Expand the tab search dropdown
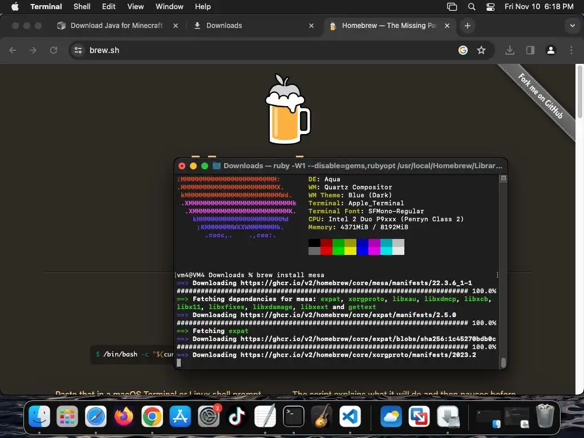Viewport: 584px width, 438px height. (x=573, y=26)
